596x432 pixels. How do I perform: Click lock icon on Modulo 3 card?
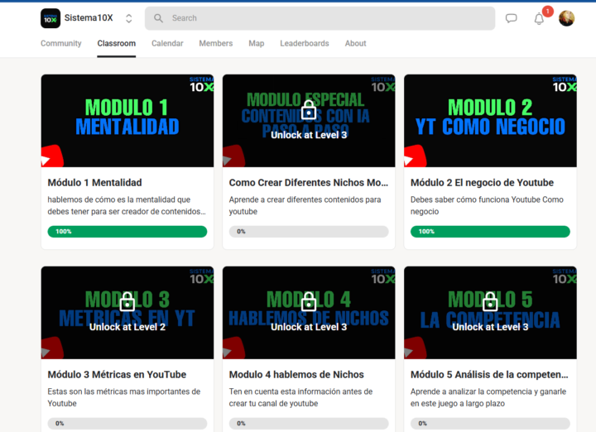coord(127,302)
